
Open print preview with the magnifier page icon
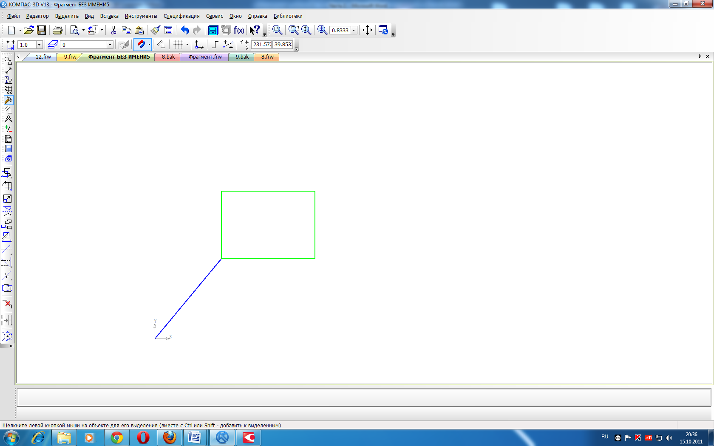click(75, 30)
